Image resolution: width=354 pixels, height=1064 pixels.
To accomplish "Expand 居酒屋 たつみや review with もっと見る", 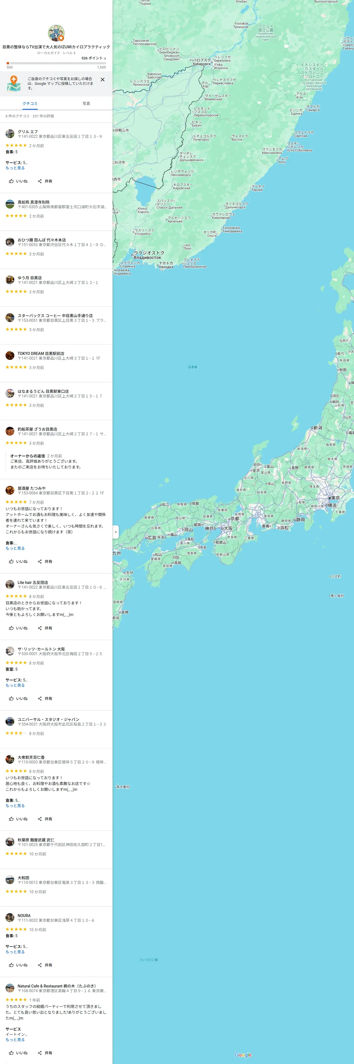I will pos(15,548).
